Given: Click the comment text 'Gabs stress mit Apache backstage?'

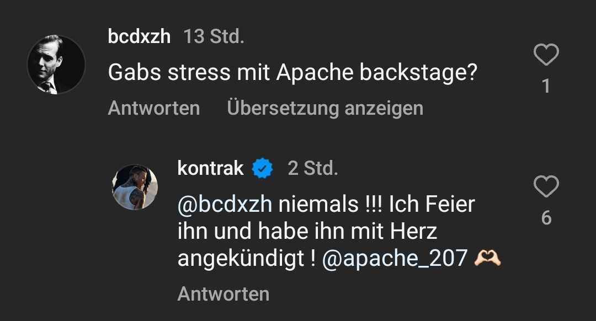Looking at the screenshot, I should [x=292, y=73].
